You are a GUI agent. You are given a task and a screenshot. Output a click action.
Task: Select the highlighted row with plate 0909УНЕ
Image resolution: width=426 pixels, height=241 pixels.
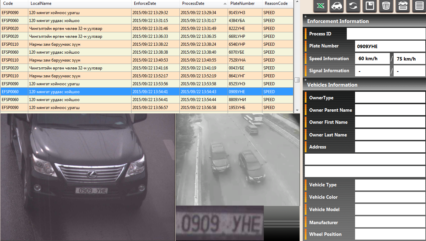(x=147, y=92)
